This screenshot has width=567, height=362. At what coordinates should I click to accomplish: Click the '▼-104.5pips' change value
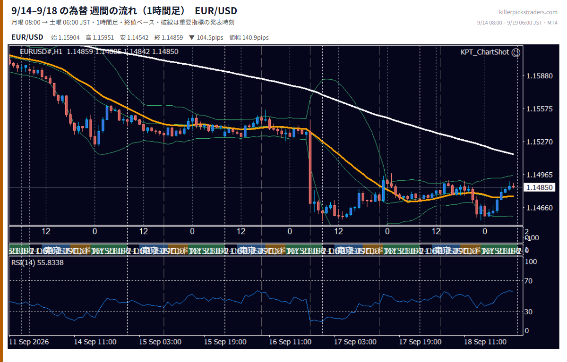click(x=206, y=38)
